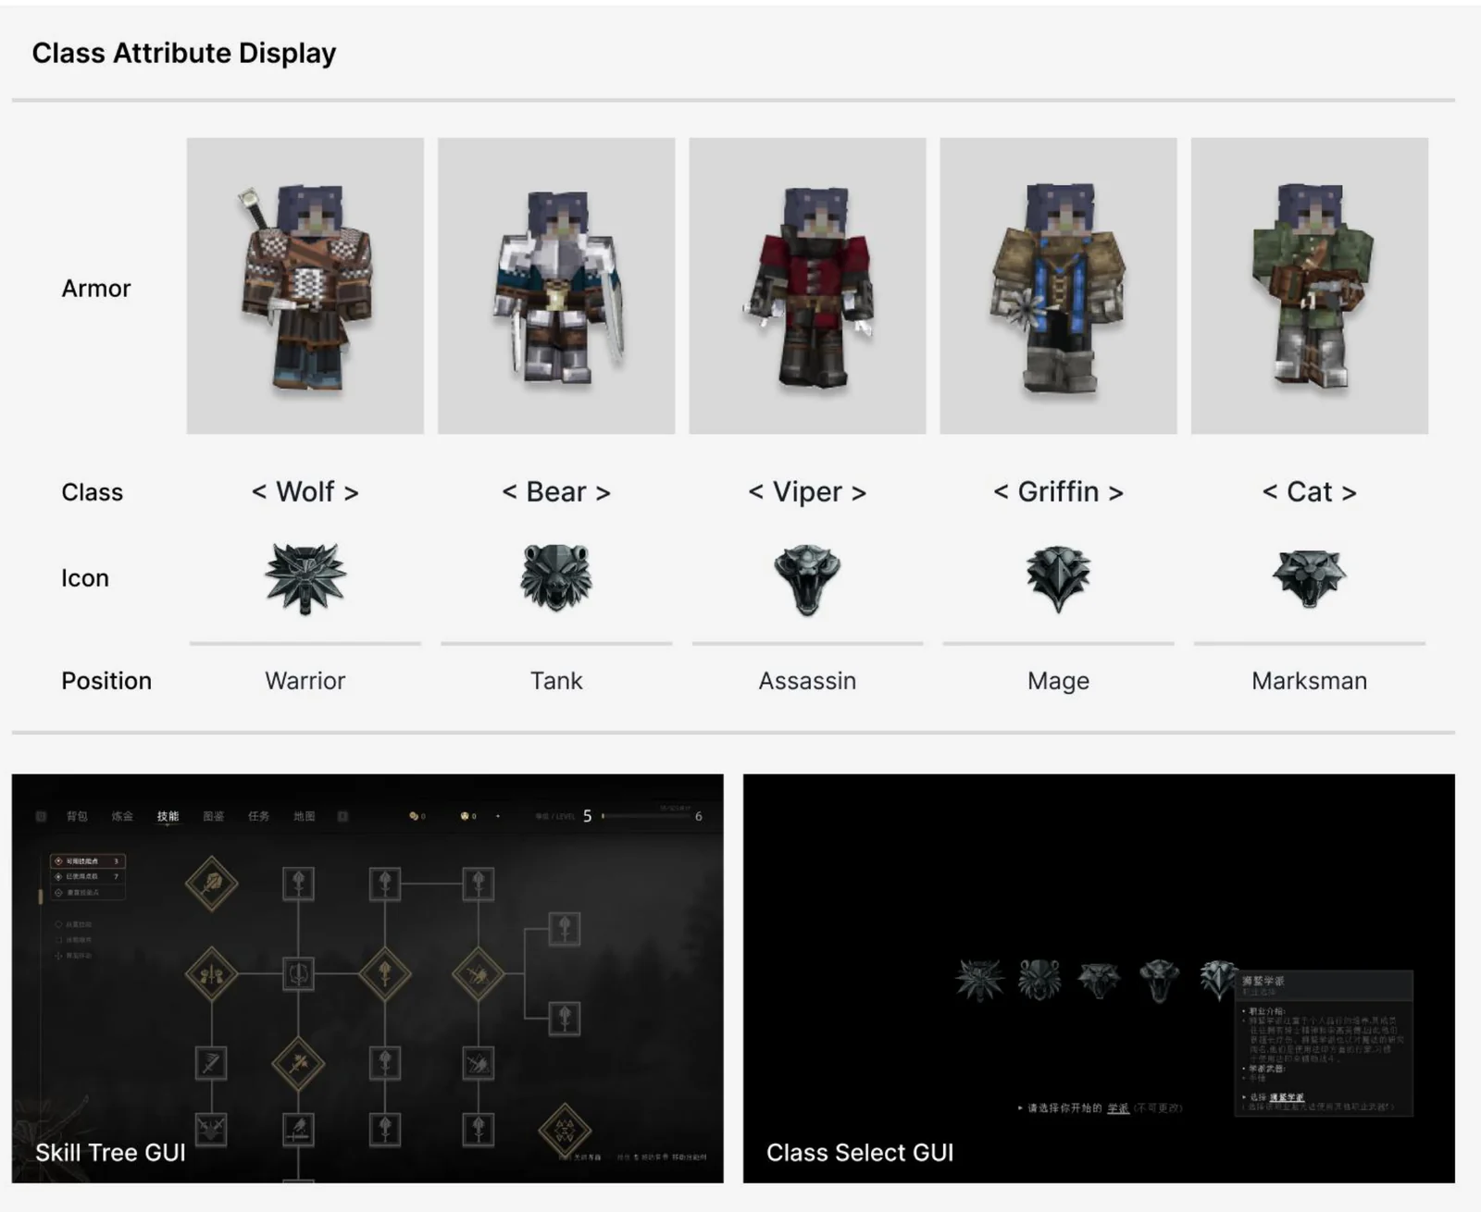This screenshot has height=1212, width=1481.
Task: Click the square skill node with circular-arrow sword
Action: (298, 974)
